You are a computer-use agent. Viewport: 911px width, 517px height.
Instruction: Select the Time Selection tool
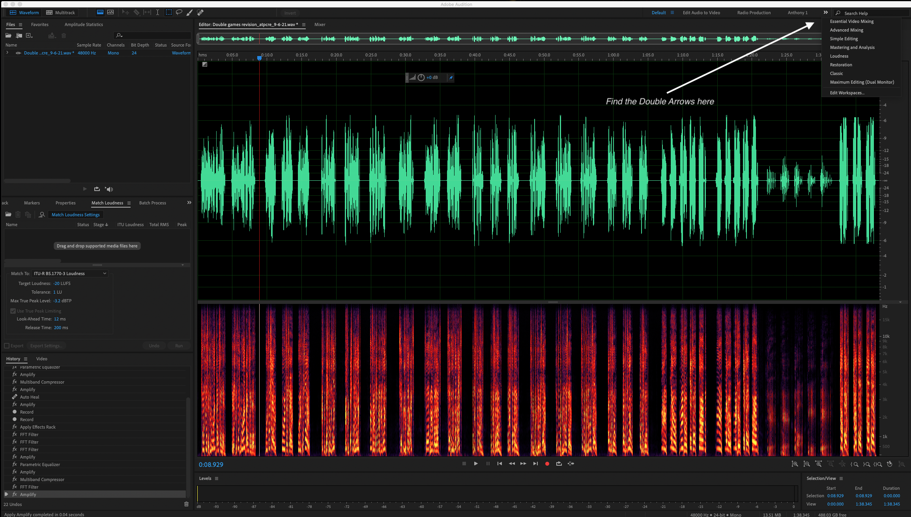[x=157, y=12]
